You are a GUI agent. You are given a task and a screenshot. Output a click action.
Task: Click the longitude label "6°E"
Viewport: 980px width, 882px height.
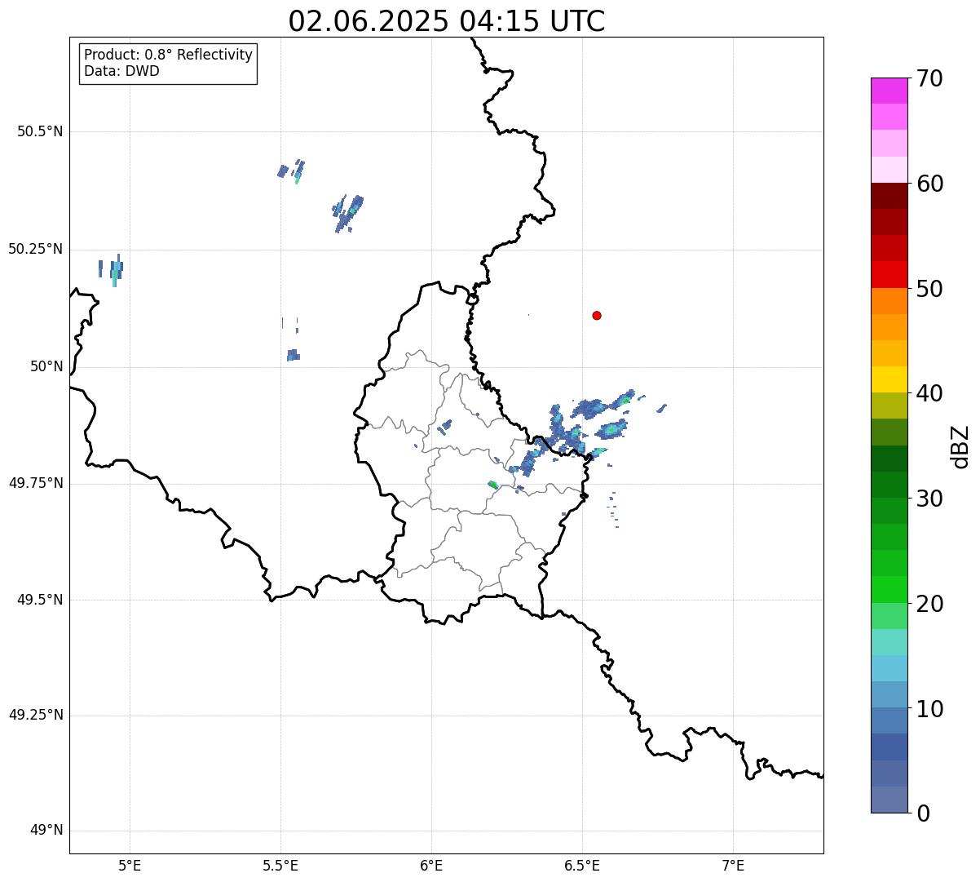pyautogui.click(x=432, y=865)
